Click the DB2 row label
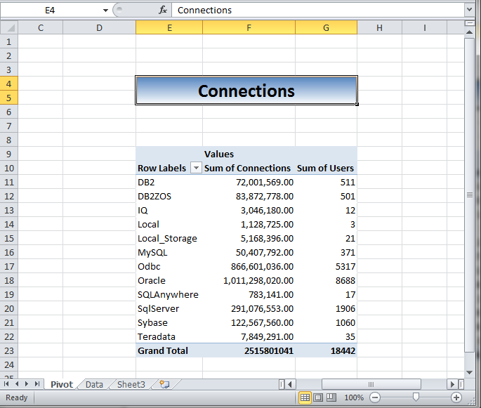The height and width of the screenshot is (408, 481). pos(146,182)
